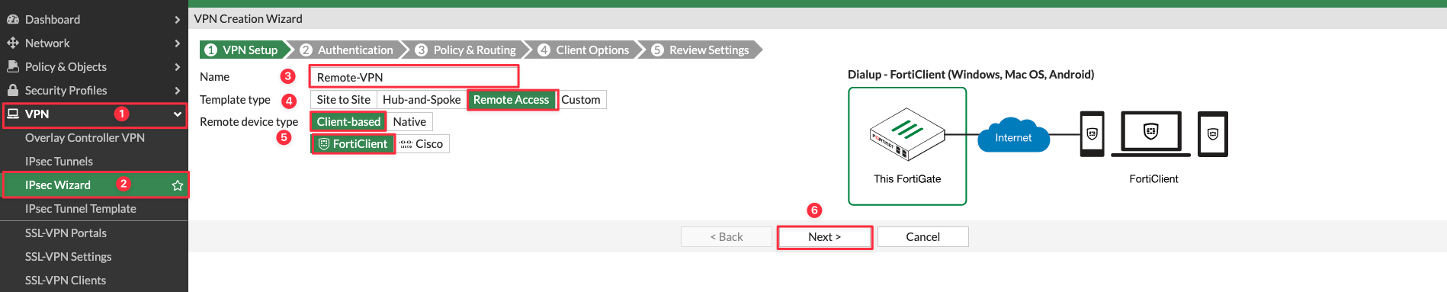
Task: Click the VPN laptop icon
Action: pos(12,114)
